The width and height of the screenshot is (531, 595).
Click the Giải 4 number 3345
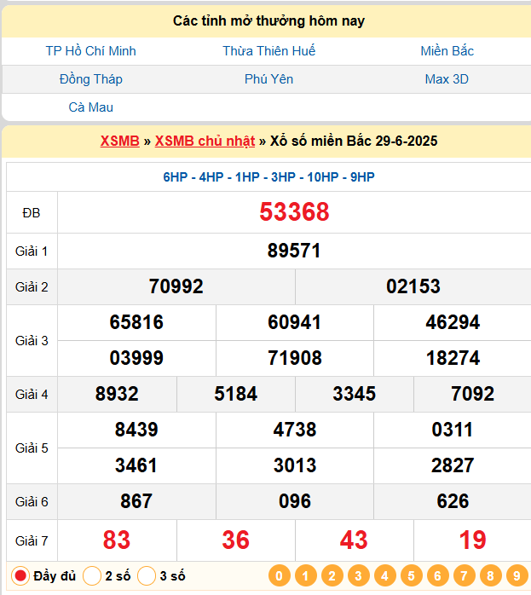click(355, 394)
